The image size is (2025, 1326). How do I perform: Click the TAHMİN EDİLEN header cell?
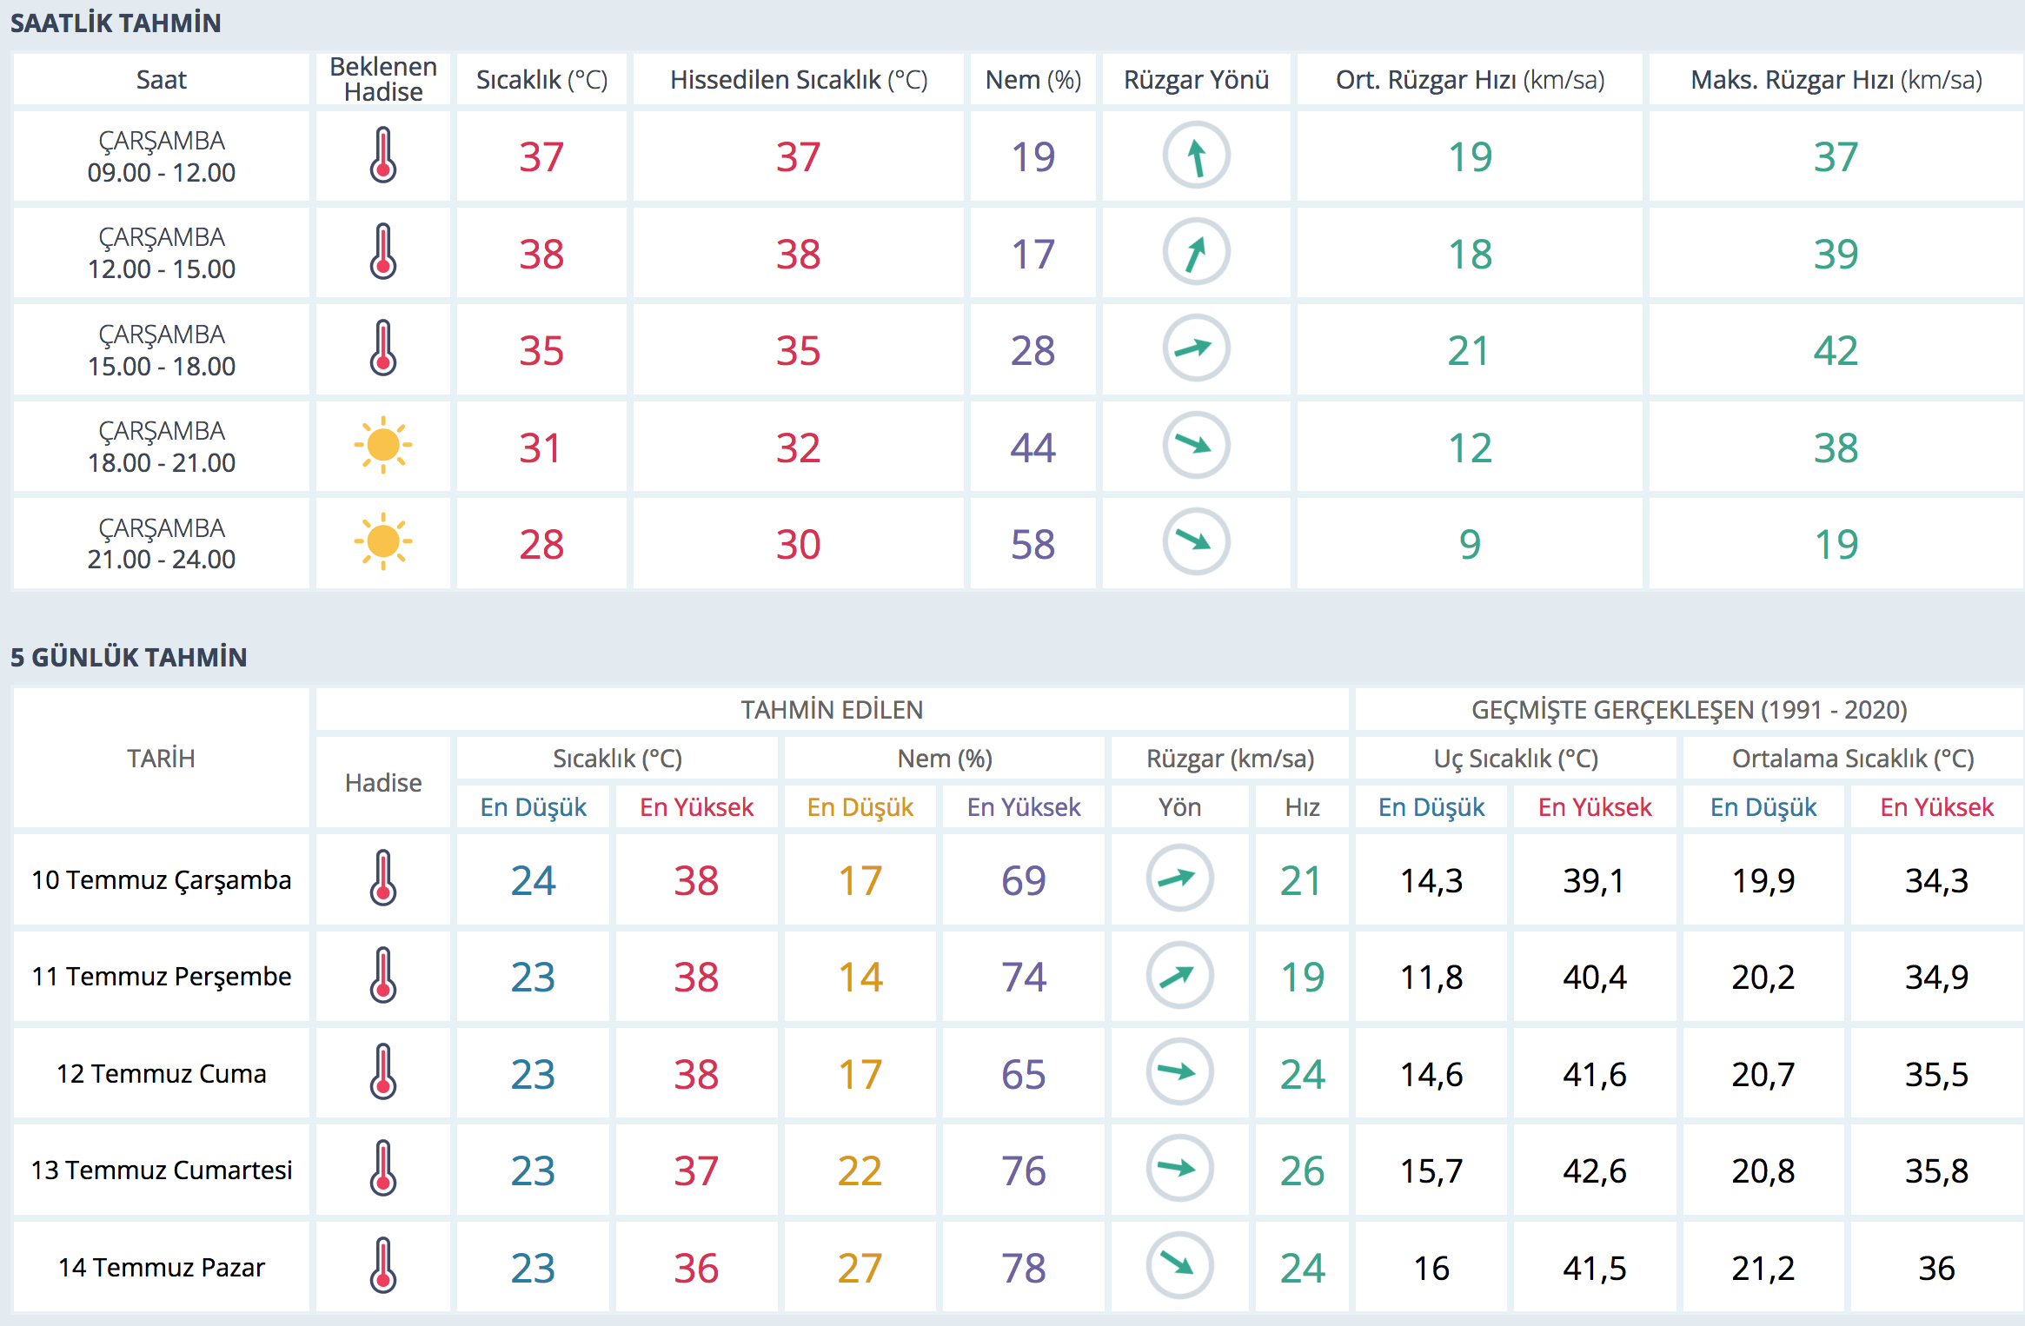pos(832,710)
